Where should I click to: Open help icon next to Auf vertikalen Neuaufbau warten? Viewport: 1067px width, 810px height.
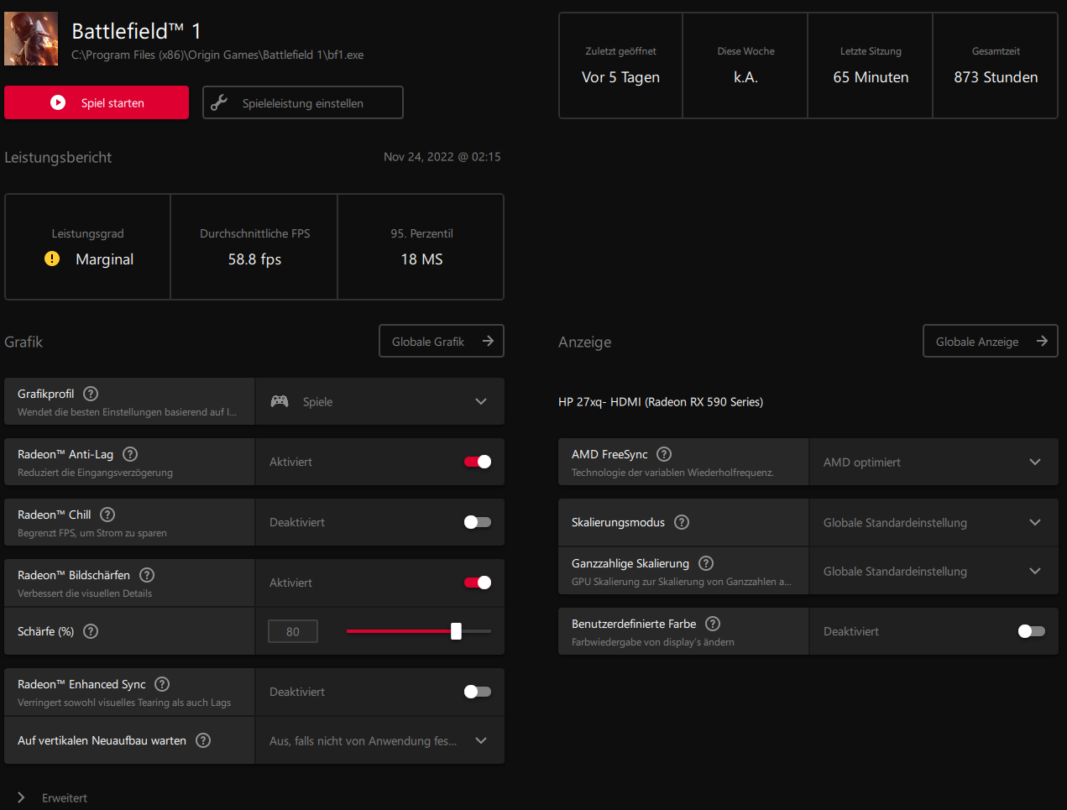[x=203, y=740]
